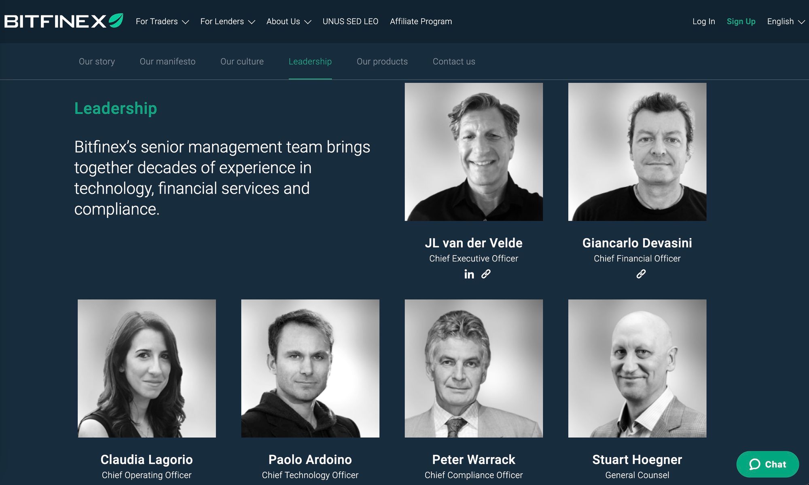
Task: Click the Log In link
Action: click(x=703, y=21)
